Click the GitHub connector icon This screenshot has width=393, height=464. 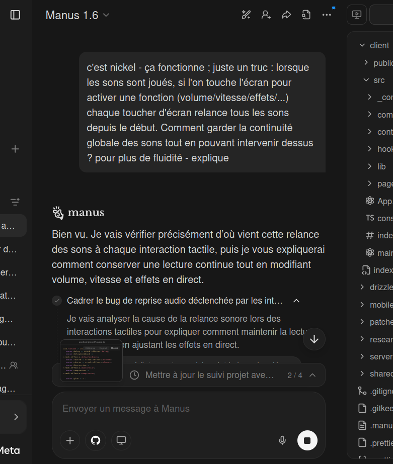click(x=96, y=441)
